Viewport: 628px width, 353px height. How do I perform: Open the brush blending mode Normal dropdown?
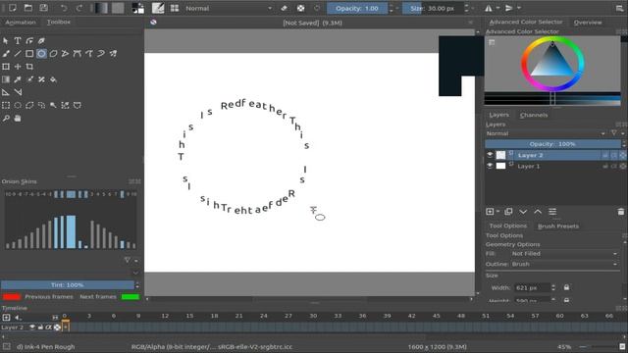pos(228,8)
